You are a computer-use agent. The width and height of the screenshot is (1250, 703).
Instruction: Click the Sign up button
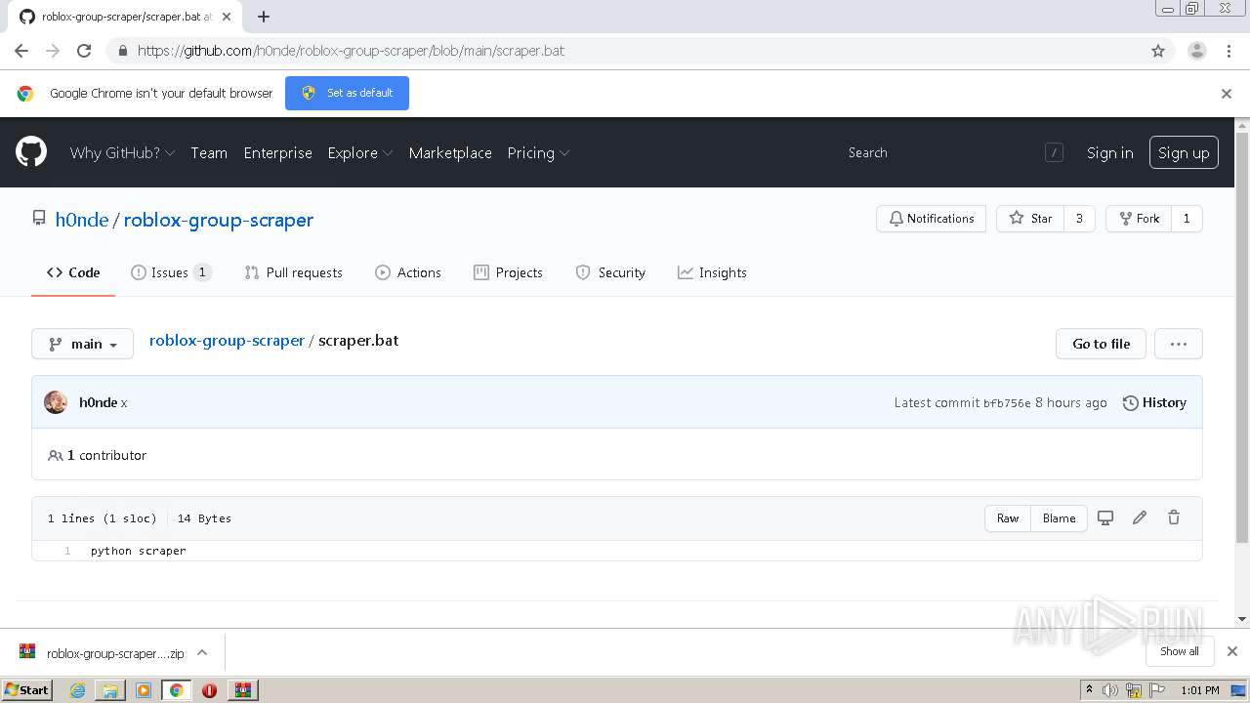pos(1184,152)
